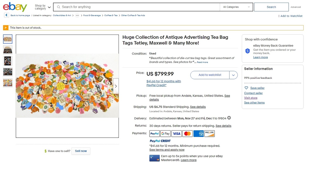The width and height of the screenshot is (312, 173).
Task: Open the Shop by category dropdown
Action: (43, 7)
